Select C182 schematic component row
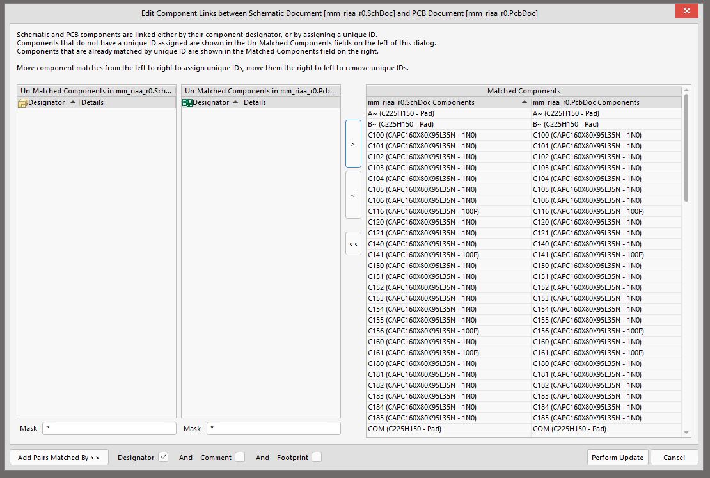This screenshot has width=710, height=478. (x=448, y=385)
